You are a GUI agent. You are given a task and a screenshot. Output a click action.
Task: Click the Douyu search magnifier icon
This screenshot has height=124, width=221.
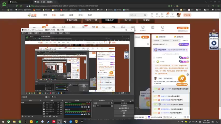[x=145, y=15]
